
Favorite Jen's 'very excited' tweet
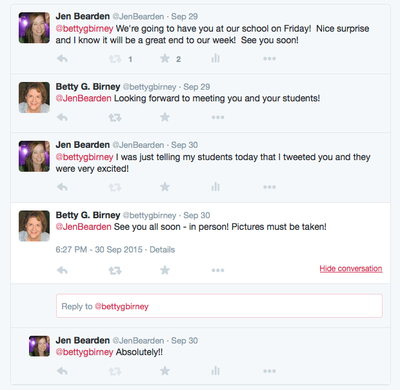coord(165,187)
